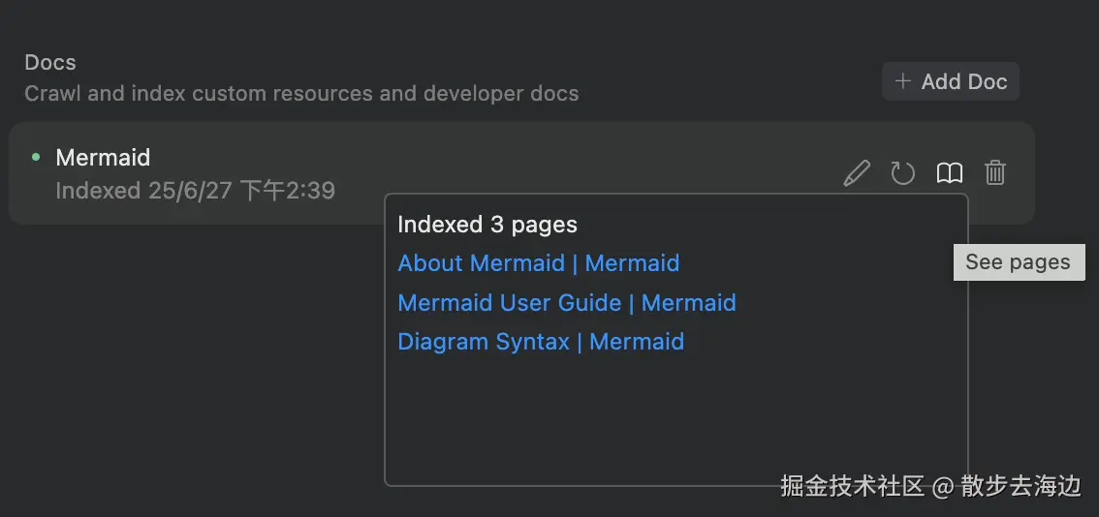Delete the Mermaid doc with the trash icon
Viewport: 1099px width, 517px height.
pos(995,173)
